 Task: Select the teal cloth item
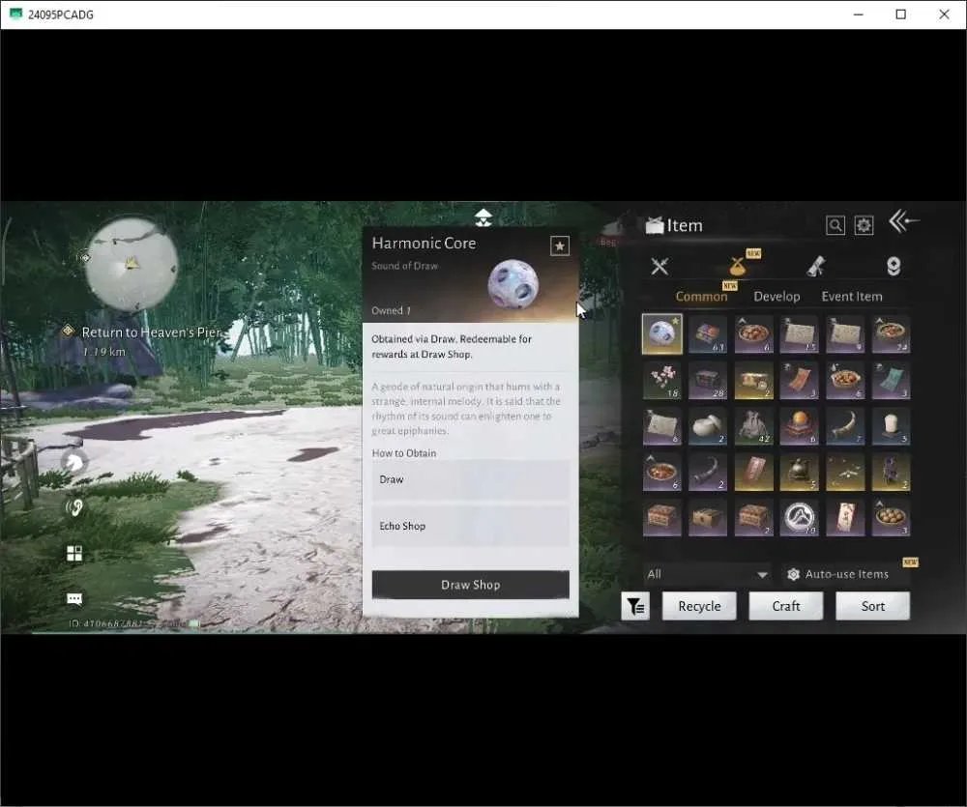point(891,381)
